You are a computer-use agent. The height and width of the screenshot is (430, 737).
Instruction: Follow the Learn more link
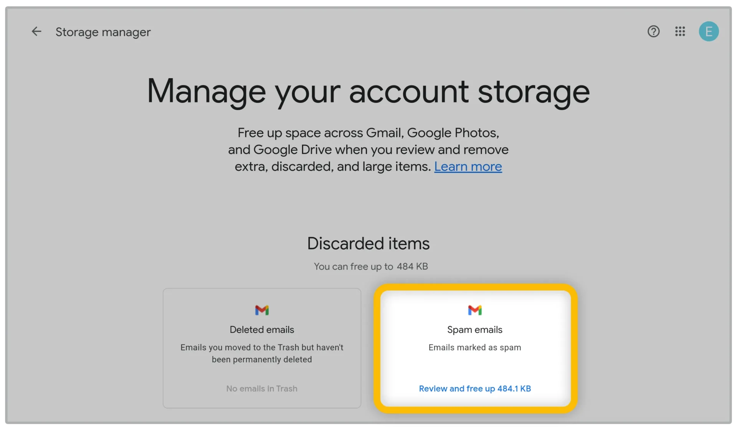[468, 166]
